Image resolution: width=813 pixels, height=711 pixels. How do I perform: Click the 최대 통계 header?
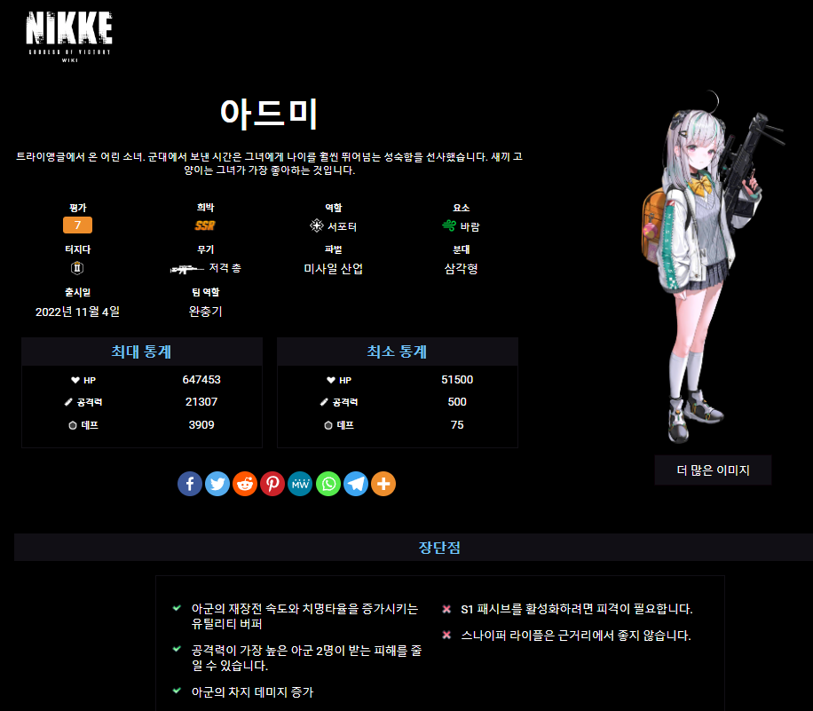141,352
